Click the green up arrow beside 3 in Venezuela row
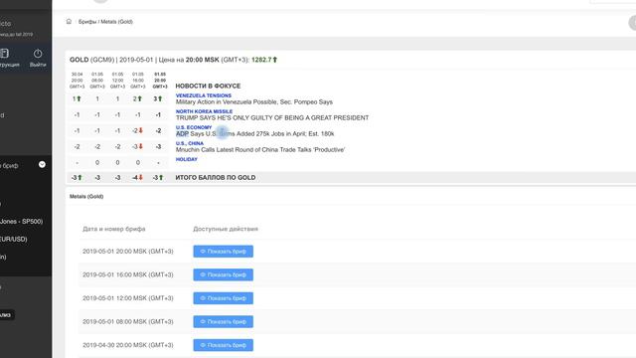This screenshot has height=358, width=636. click(160, 98)
